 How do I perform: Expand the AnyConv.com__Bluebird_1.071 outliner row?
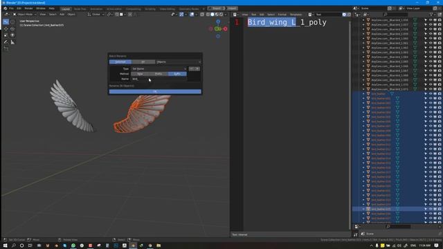[x=363, y=89]
